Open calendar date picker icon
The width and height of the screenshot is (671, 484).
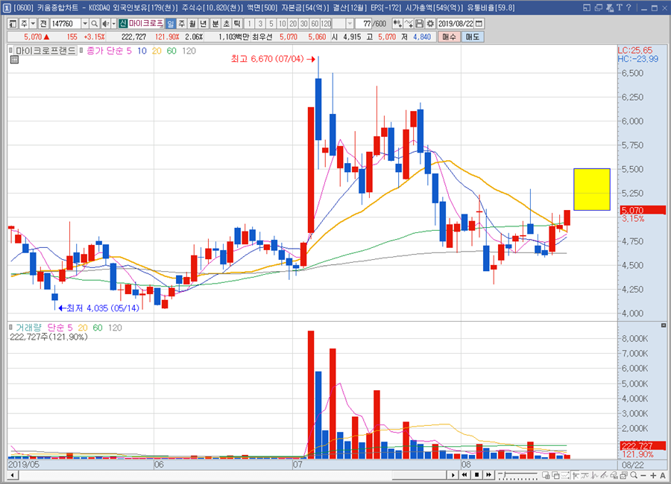(x=479, y=24)
